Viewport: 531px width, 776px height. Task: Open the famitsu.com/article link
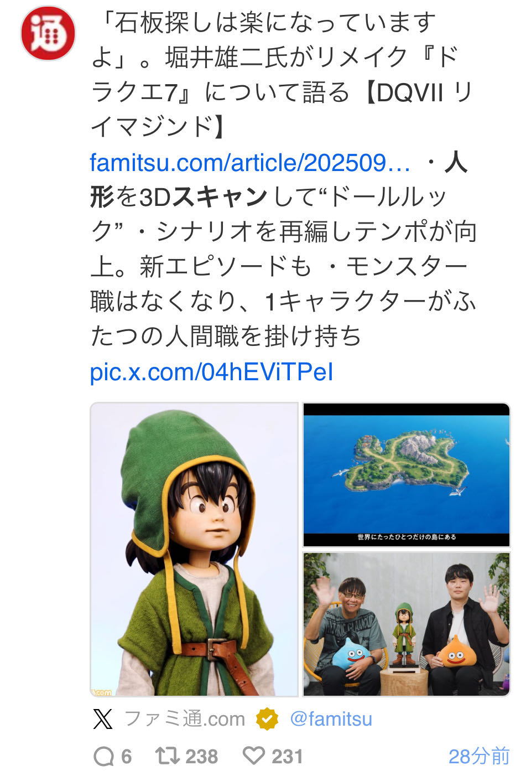[250, 163]
